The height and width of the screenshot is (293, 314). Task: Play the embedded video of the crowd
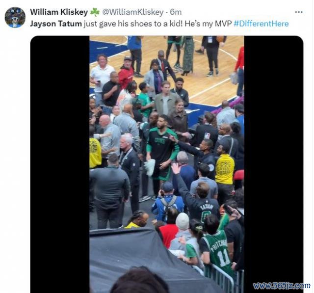click(x=167, y=164)
